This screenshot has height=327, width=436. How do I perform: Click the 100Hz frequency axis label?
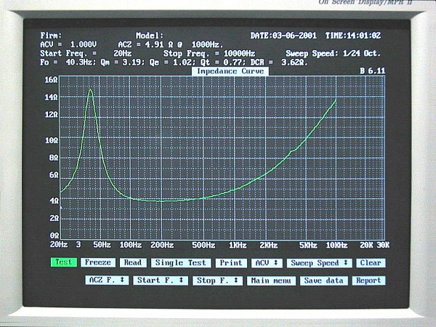tap(131, 246)
